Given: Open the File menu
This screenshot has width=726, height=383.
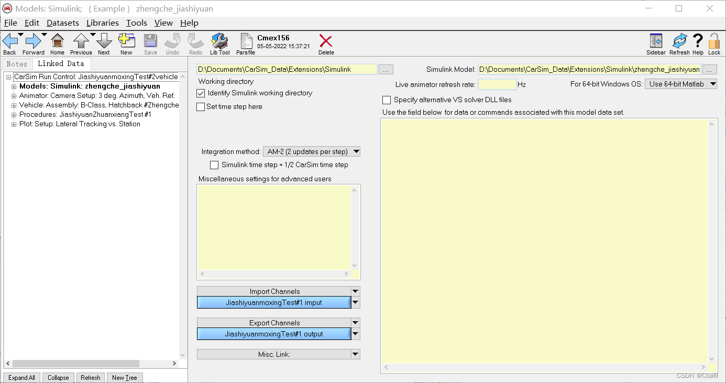Looking at the screenshot, I should pos(10,23).
